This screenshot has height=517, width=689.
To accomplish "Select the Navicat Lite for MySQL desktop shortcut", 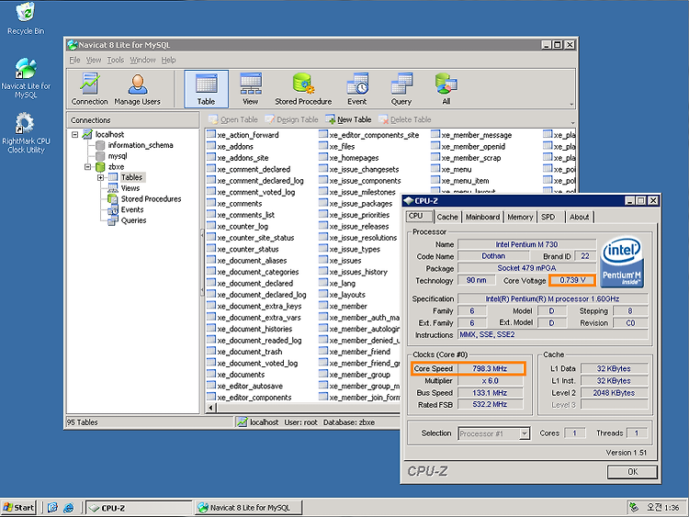I will [26, 78].
